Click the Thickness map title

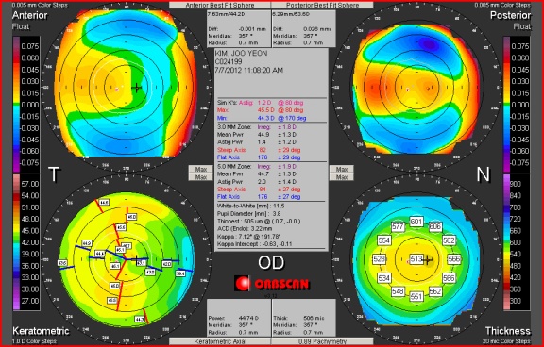point(508,331)
